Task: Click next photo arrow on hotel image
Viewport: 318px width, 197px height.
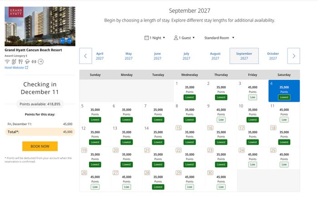Action: pyautogui.click(x=70, y=41)
